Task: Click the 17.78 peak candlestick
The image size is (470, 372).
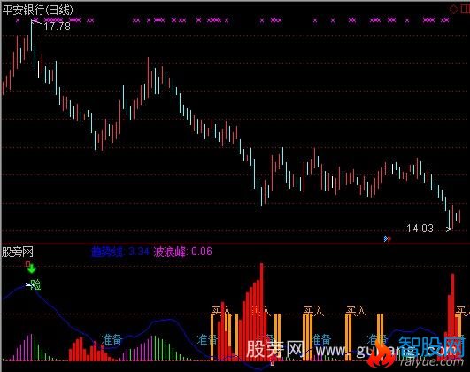Action: click(32, 35)
